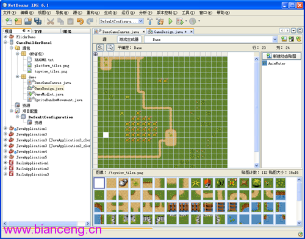305x239 pixels.
Task: Click the Open Project toolbar icon
Action: click(x=28, y=21)
